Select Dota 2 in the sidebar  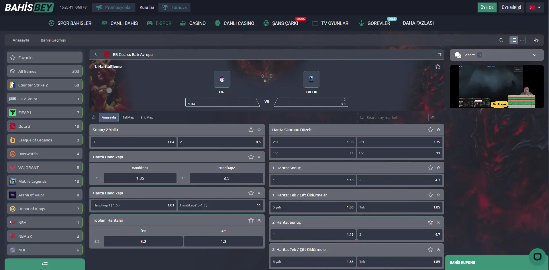coord(45,126)
